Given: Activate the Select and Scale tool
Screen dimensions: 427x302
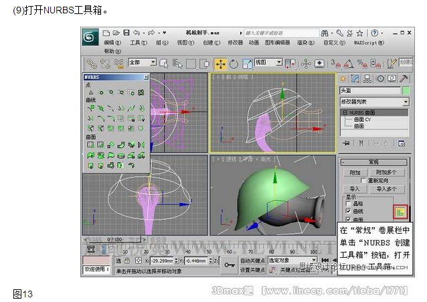Looking at the screenshot, I should tap(247, 64).
